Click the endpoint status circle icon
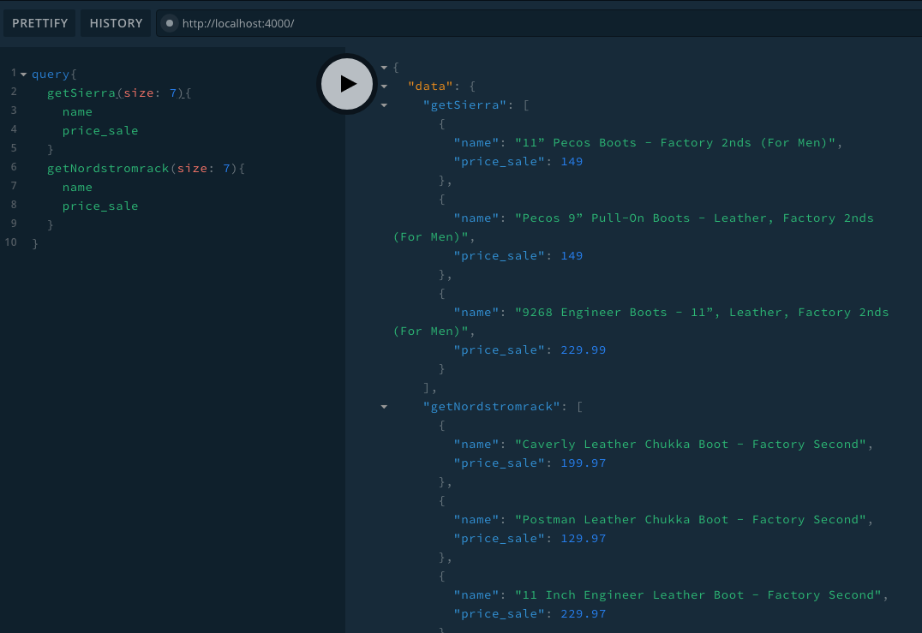The image size is (922, 633). point(170,23)
